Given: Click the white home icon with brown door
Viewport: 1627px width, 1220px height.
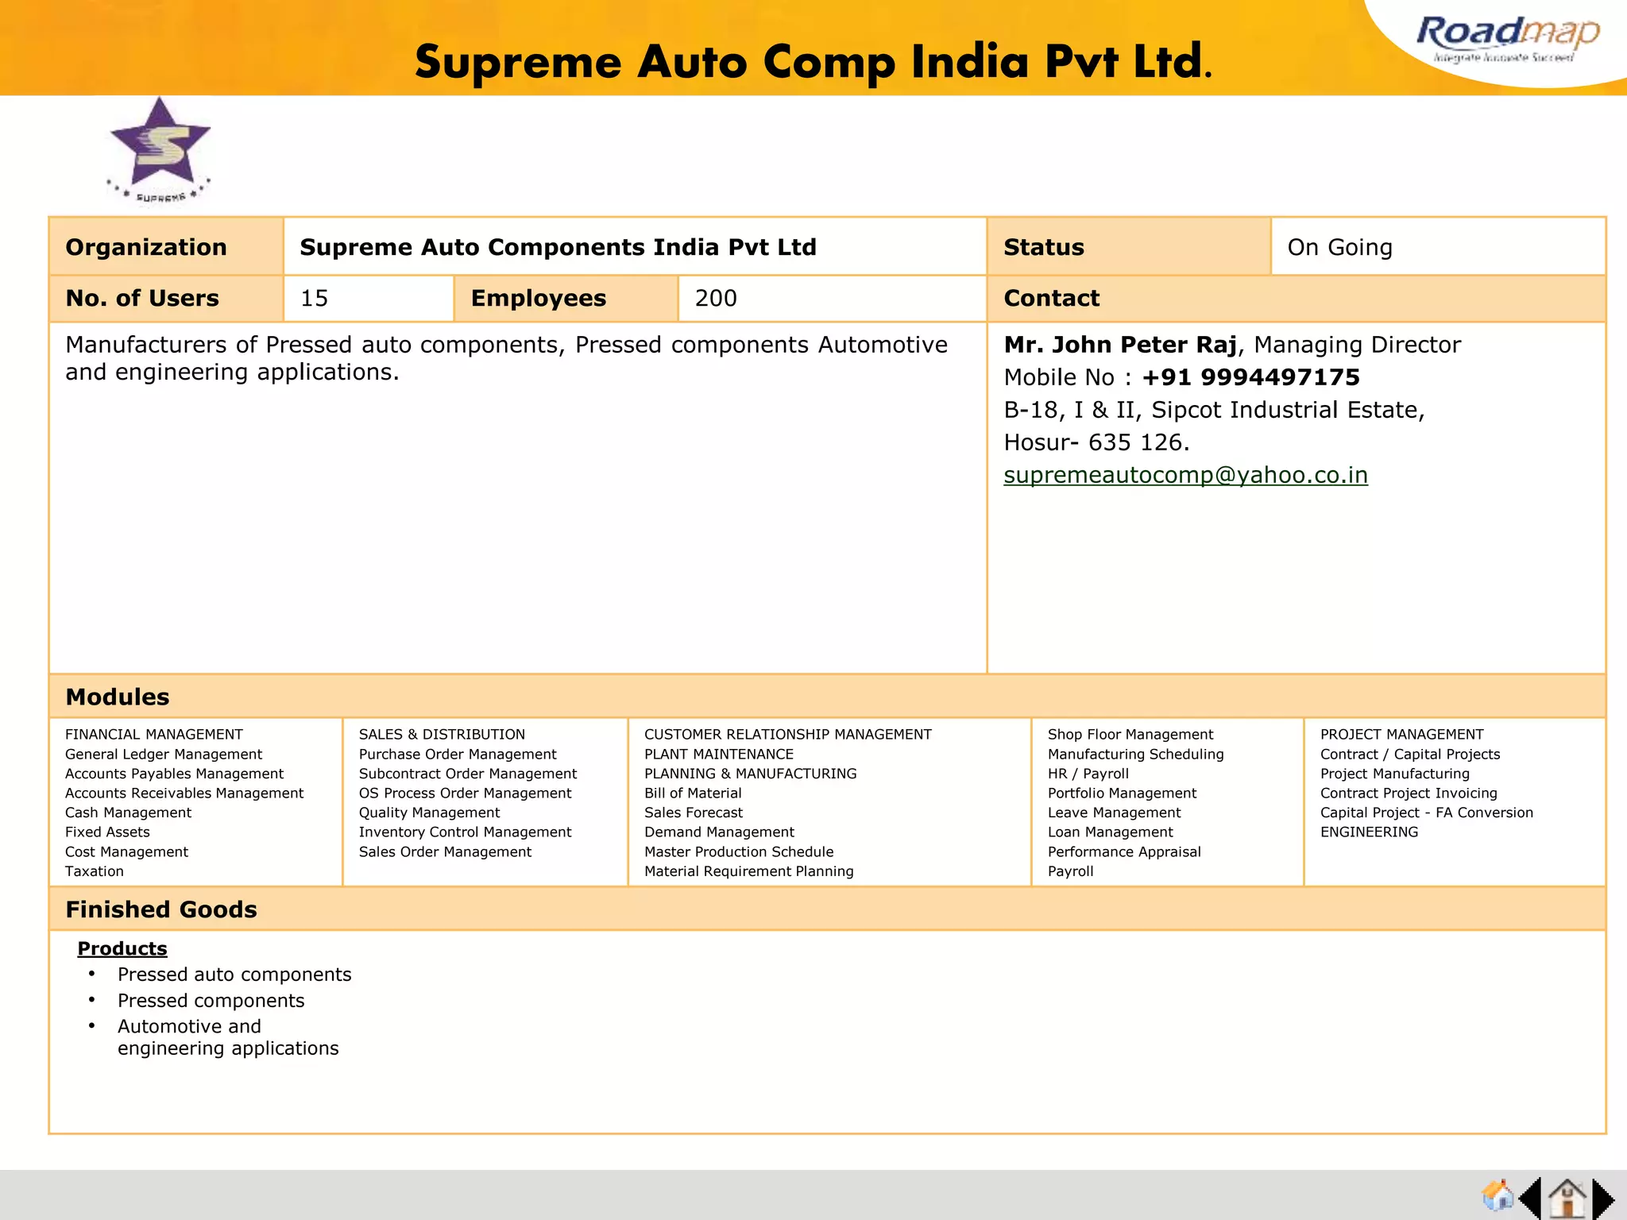Looking at the screenshot, I should pyautogui.click(x=1567, y=1198).
